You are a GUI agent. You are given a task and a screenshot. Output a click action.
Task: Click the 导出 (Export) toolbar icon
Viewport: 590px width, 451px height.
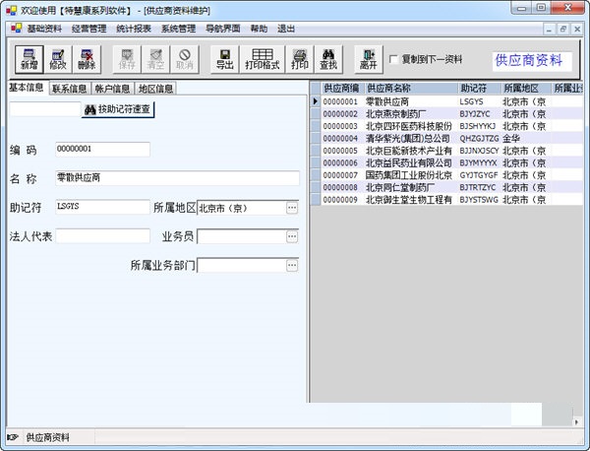[224, 59]
